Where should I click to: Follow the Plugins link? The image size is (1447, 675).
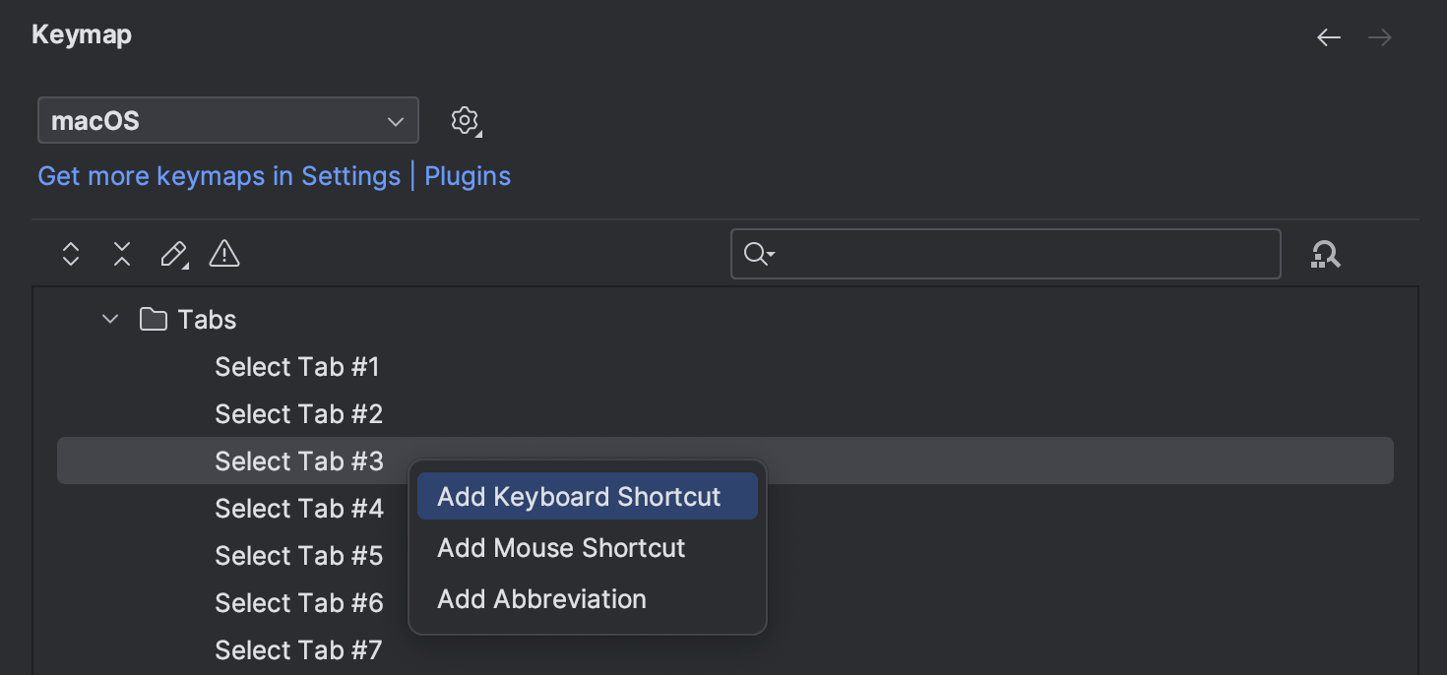[468, 176]
